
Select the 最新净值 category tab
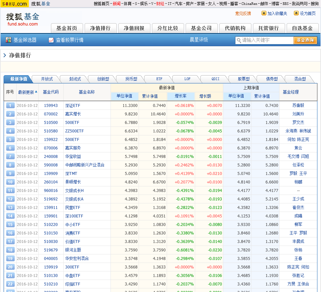pos(18,79)
